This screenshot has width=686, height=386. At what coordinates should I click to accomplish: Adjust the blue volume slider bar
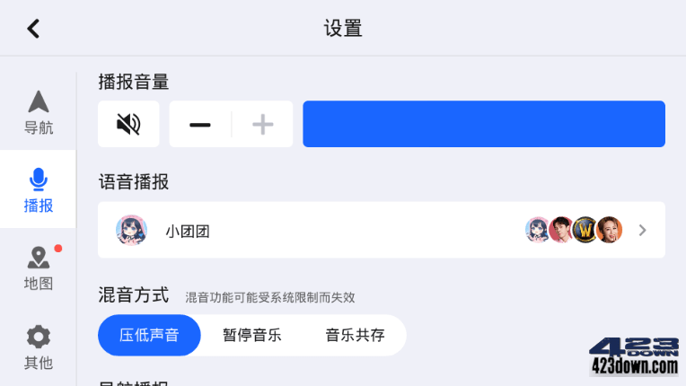coord(484,124)
